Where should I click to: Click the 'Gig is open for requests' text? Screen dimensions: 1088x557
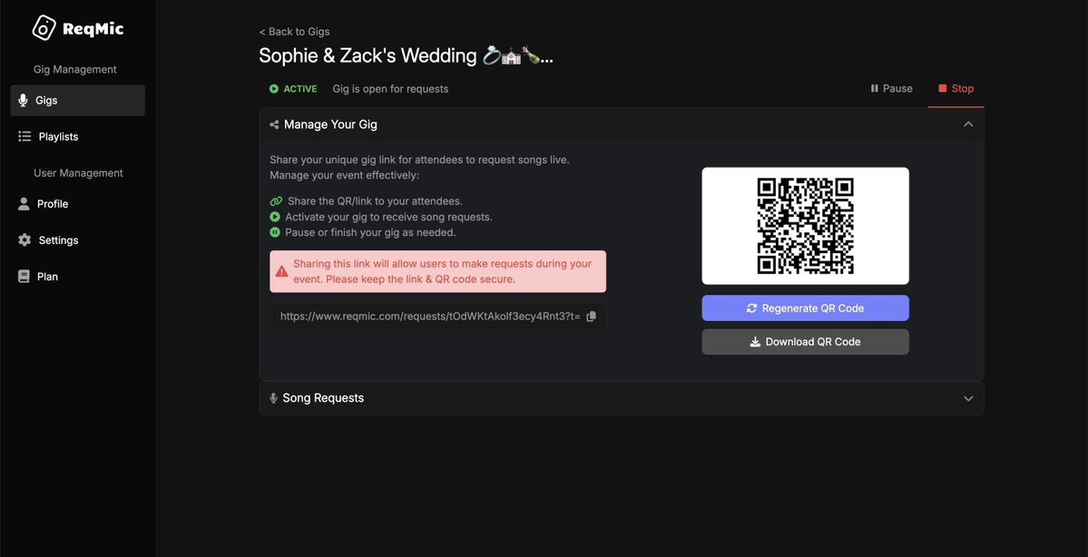391,89
